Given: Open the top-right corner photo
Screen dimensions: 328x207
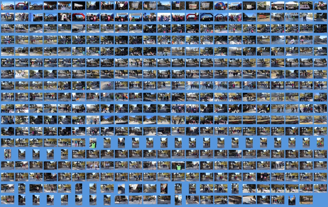Looking at the screenshot, I should point(320,6).
